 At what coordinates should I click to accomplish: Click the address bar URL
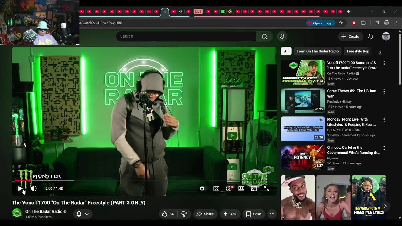pyautogui.click(x=101, y=23)
